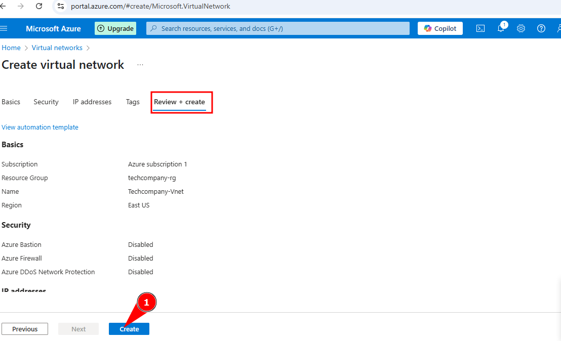Viewport: 561px width, 341px height.
Task: Click the Basics section heading
Action: 13,145
